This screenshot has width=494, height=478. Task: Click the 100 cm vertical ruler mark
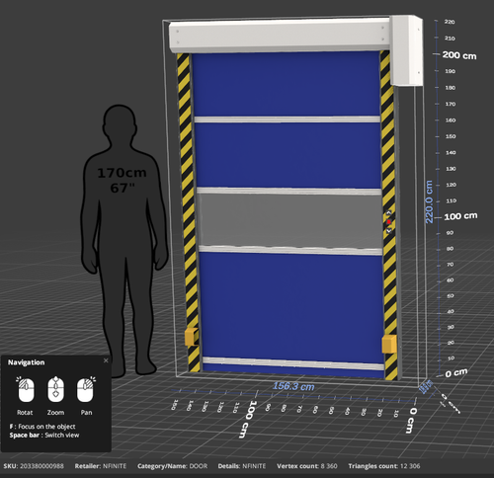tap(460, 216)
